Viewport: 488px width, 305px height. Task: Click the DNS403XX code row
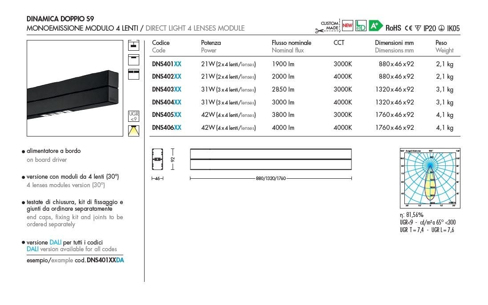click(x=166, y=89)
